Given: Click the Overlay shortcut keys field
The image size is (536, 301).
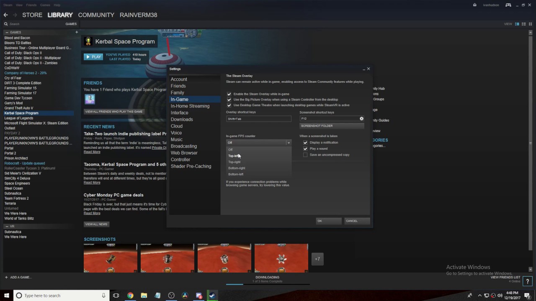Looking at the screenshot, I should pyautogui.click(x=258, y=119).
